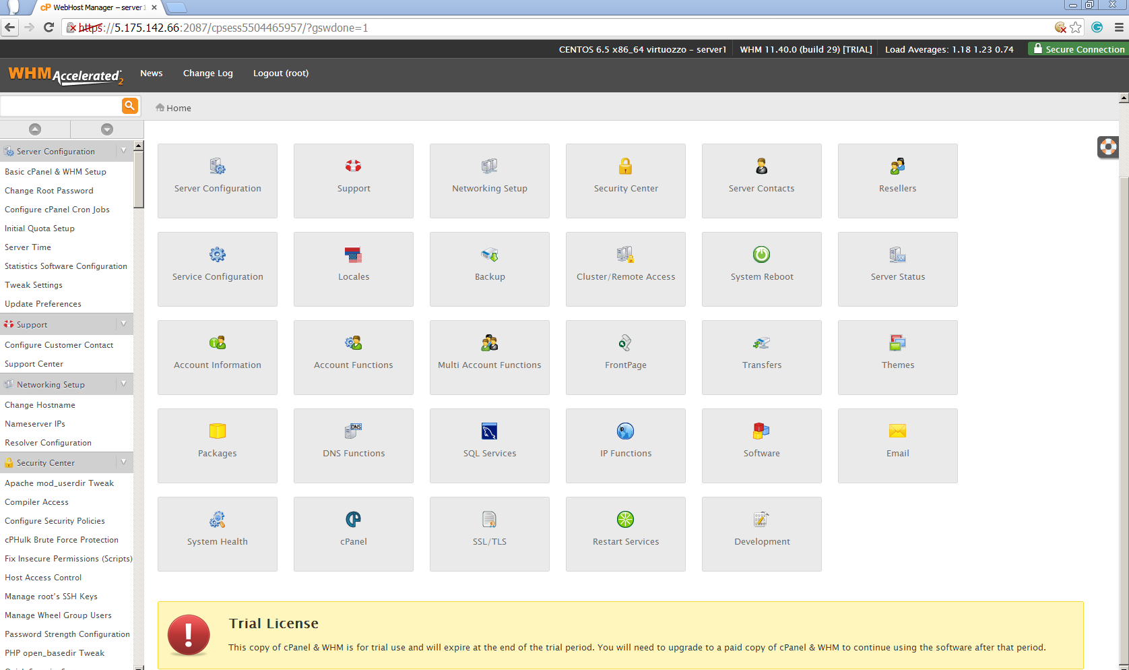Click the sidebar search input field
The width and height of the screenshot is (1129, 670).
(x=61, y=106)
